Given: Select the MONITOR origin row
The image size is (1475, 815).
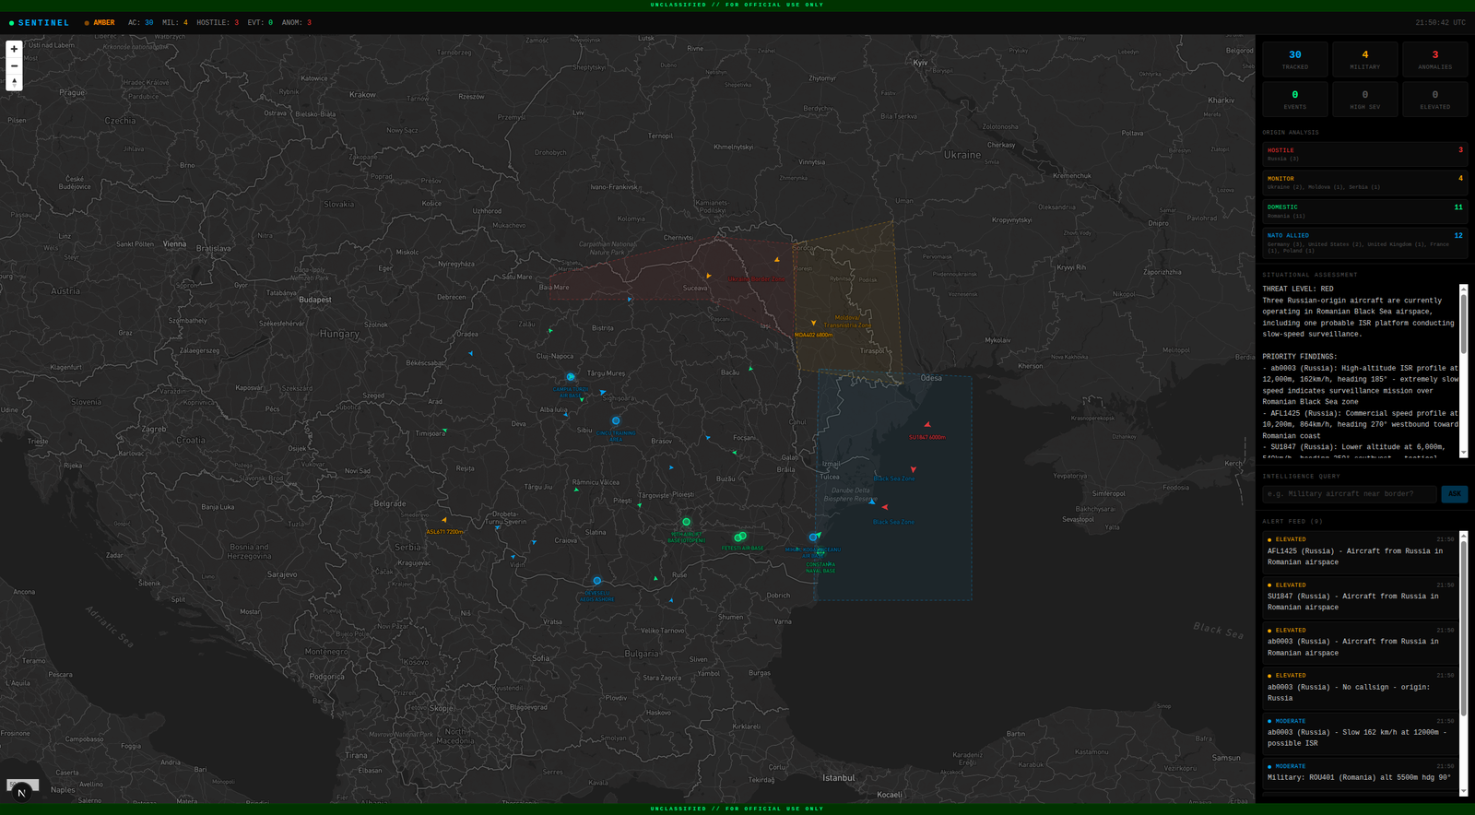Looking at the screenshot, I should [1365, 183].
